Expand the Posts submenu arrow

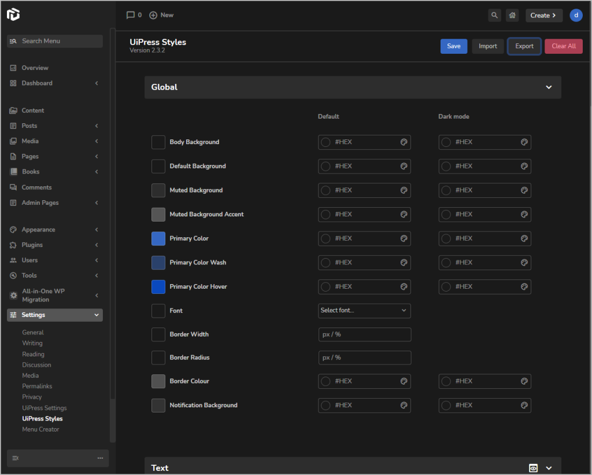click(x=97, y=126)
